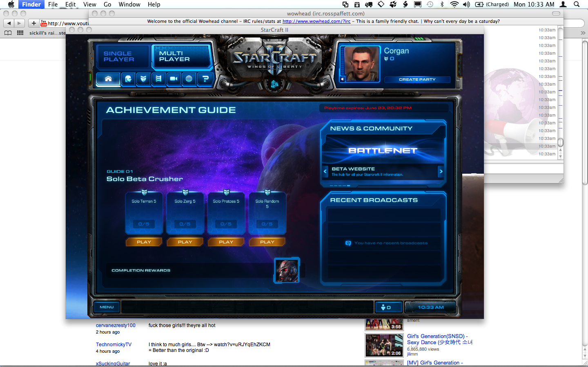Click the menu bar clock Mon 10:33 AM
This screenshot has width=588, height=367.
[x=534, y=4]
